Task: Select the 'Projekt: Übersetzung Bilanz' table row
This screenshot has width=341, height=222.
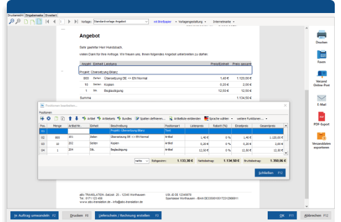Action: tap(161, 131)
